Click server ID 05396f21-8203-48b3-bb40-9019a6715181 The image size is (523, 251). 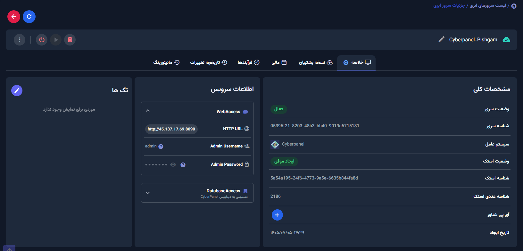point(315,126)
